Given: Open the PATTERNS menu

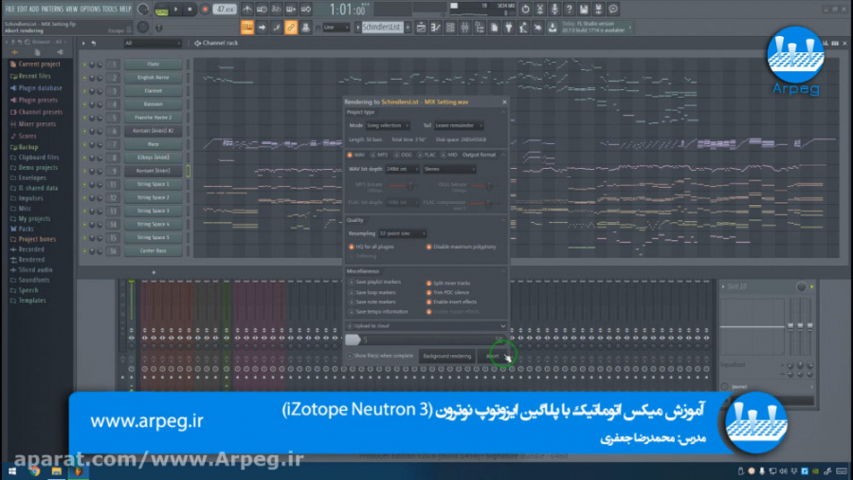Looking at the screenshot, I should pos(52,9).
